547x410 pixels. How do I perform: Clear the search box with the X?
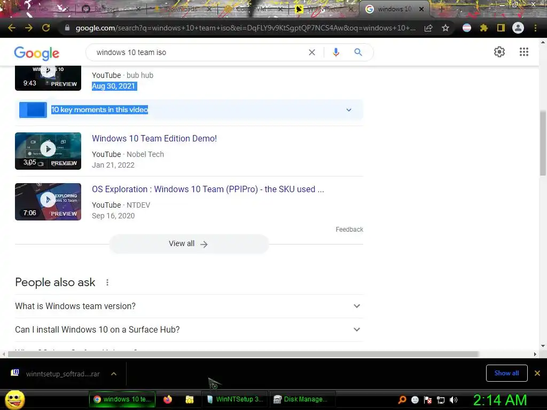point(312,52)
